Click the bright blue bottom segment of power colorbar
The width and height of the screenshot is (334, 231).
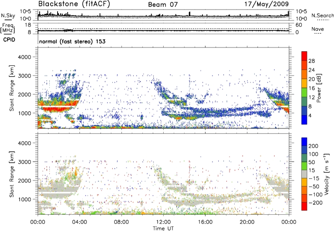(304, 120)
